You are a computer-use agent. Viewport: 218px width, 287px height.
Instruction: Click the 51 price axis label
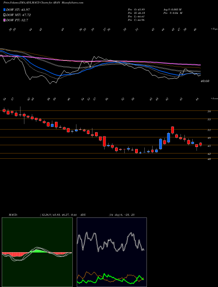209,130
